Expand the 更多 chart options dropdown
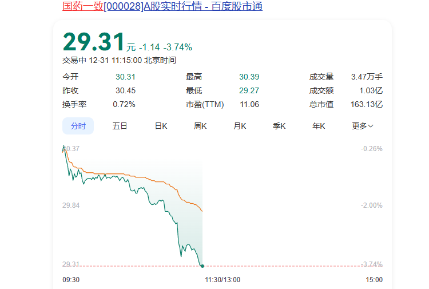 [362, 126]
